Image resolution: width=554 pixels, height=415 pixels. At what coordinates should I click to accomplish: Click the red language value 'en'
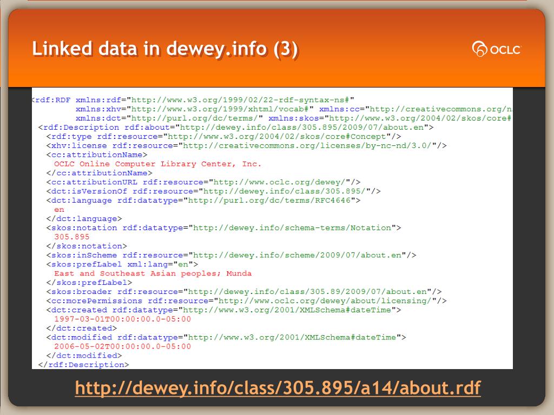59,210
